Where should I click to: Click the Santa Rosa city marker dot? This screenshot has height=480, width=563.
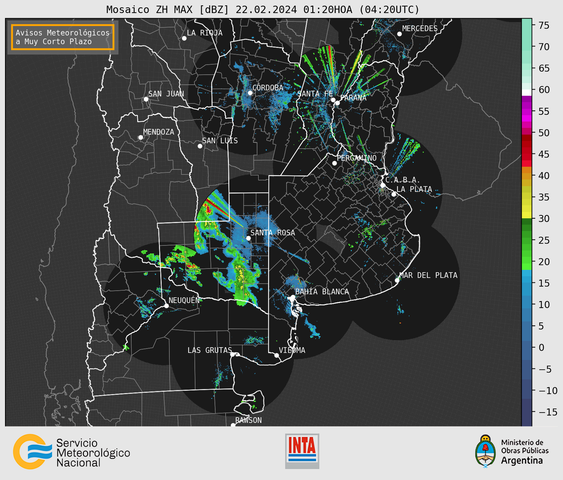click(x=248, y=238)
